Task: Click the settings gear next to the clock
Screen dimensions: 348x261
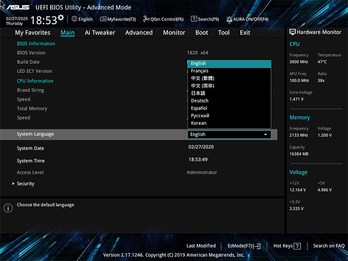Action: (x=60, y=17)
